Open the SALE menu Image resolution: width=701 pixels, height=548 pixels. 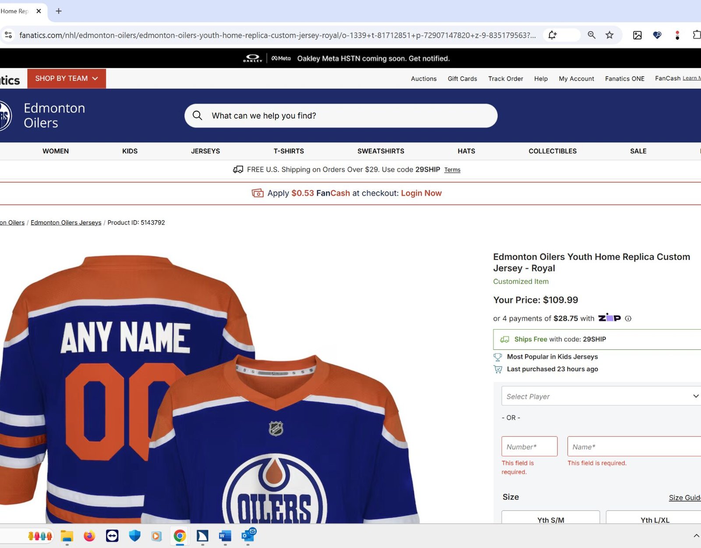click(x=638, y=151)
